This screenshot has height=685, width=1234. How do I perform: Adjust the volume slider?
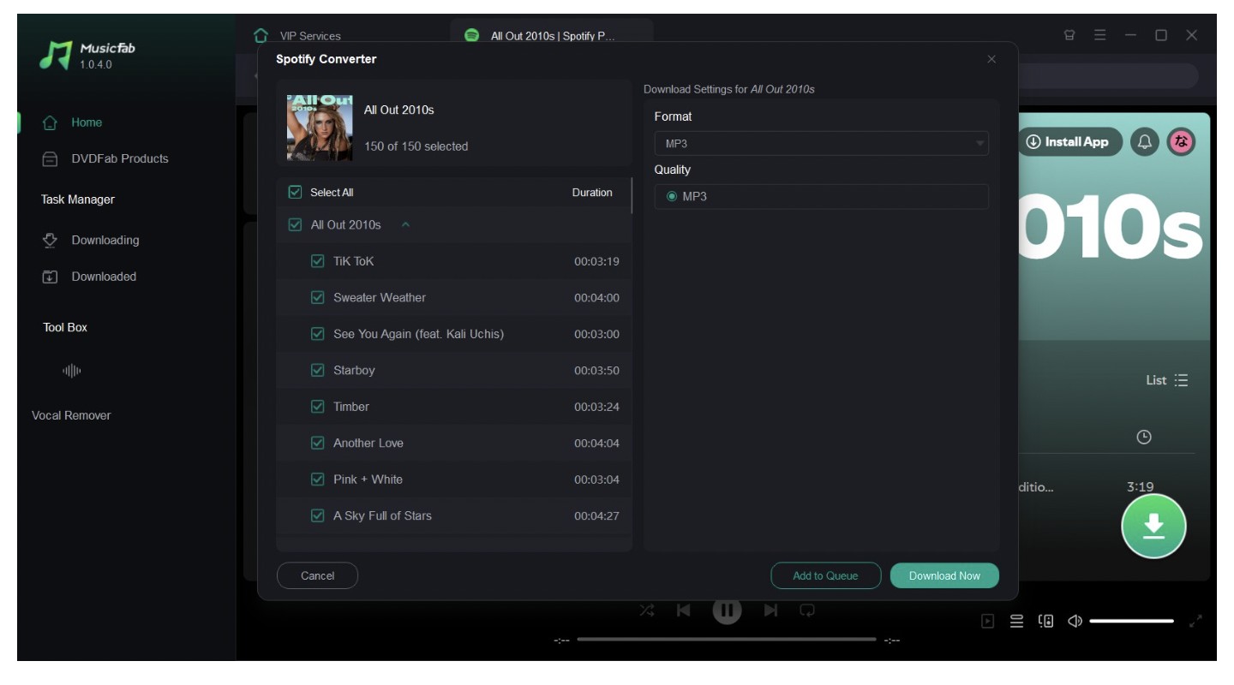[1131, 622]
